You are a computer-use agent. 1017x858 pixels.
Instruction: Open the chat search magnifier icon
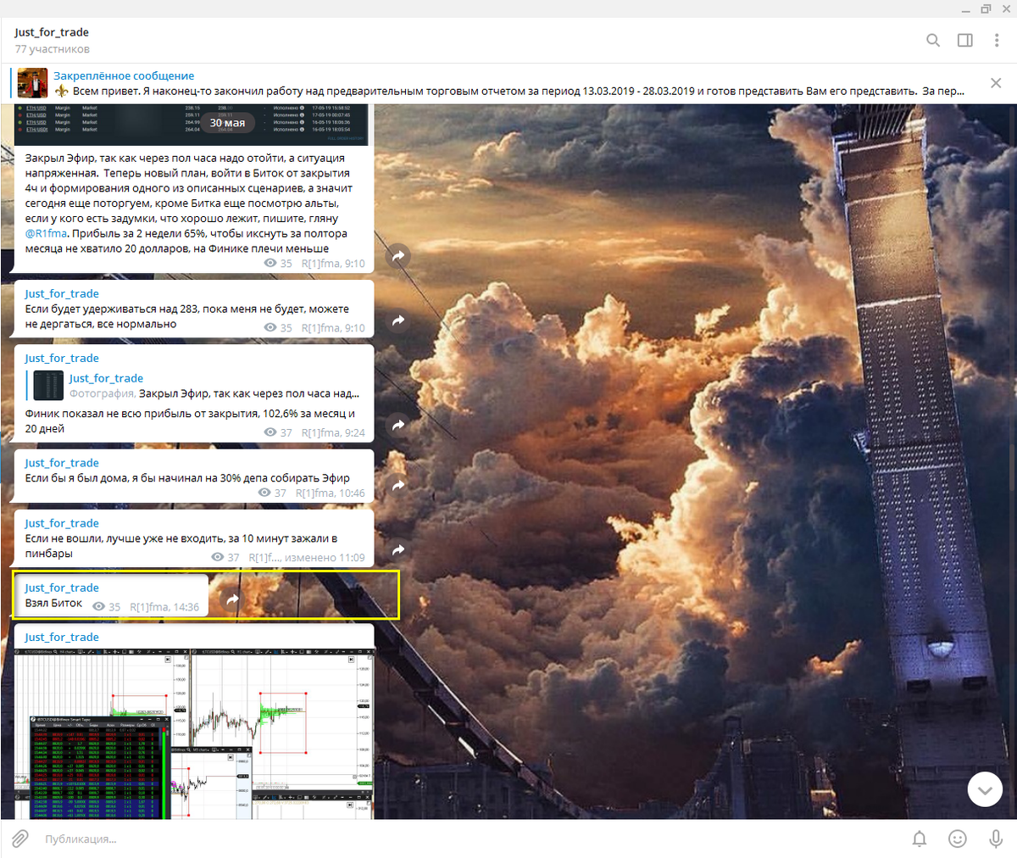(x=933, y=40)
